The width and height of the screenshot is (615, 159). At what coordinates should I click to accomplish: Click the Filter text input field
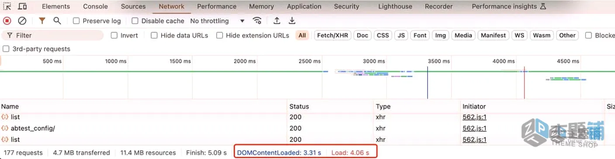point(52,36)
